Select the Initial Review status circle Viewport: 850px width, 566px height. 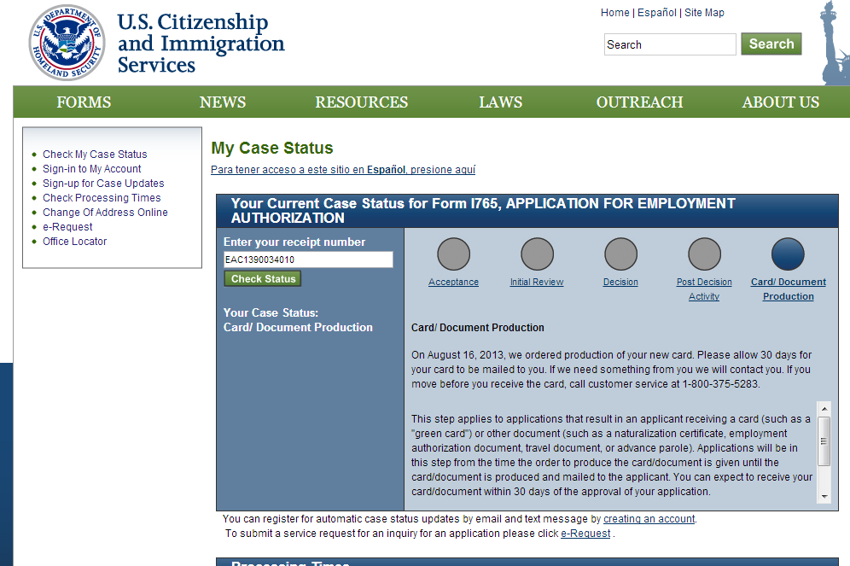[x=537, y=254]
